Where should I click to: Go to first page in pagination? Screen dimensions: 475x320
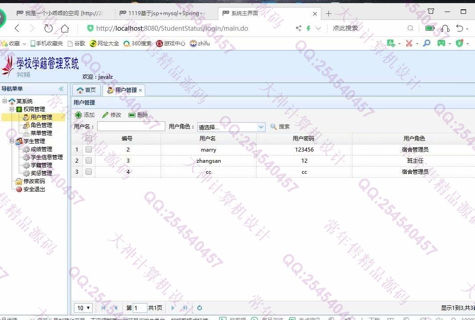(103, 308)
